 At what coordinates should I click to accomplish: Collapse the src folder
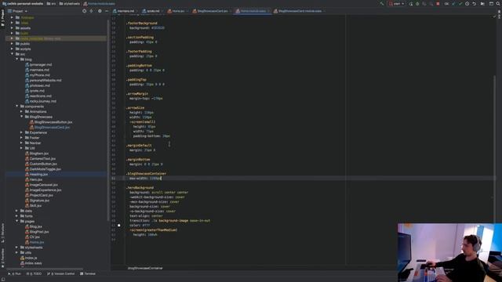(13, 54)
